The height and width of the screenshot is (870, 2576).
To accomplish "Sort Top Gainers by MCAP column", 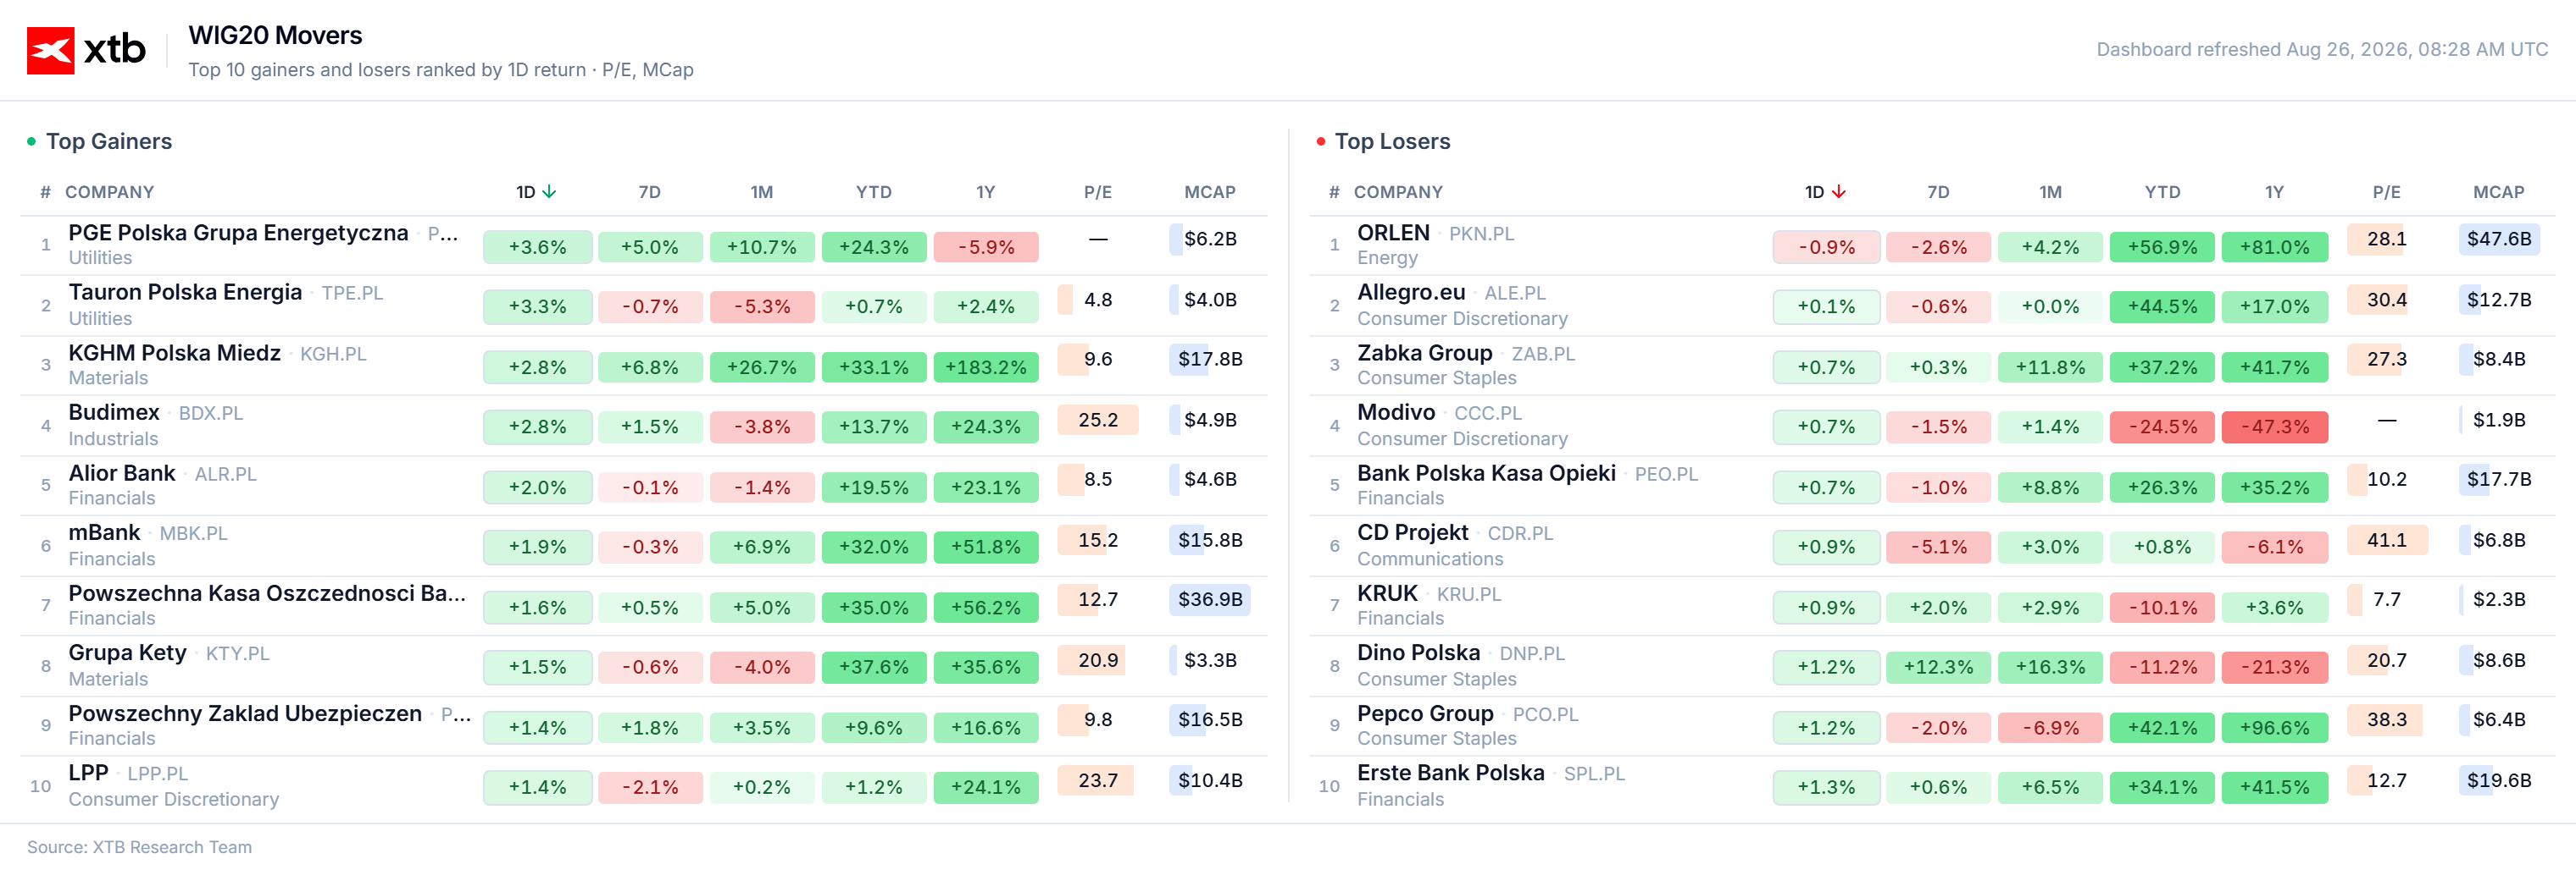I will coord(1210,192).
